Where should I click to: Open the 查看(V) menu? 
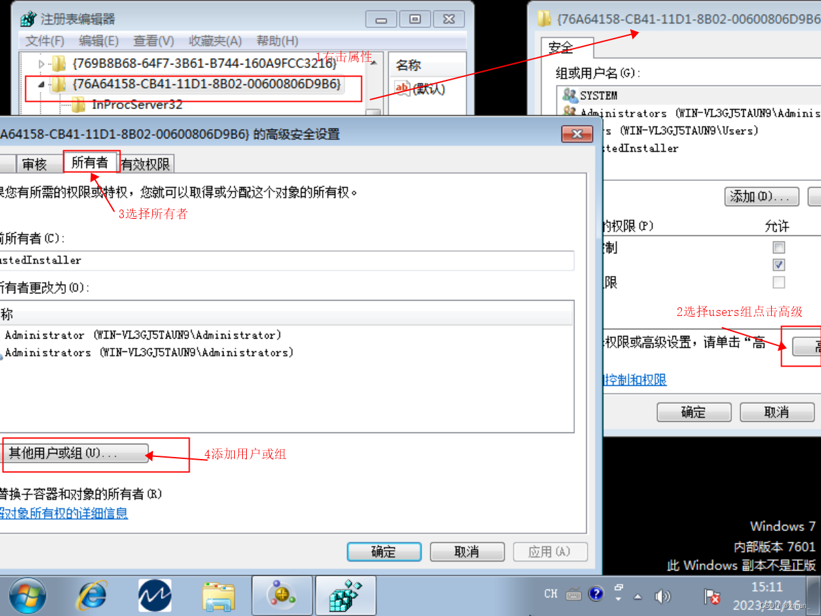pos(152,41)
